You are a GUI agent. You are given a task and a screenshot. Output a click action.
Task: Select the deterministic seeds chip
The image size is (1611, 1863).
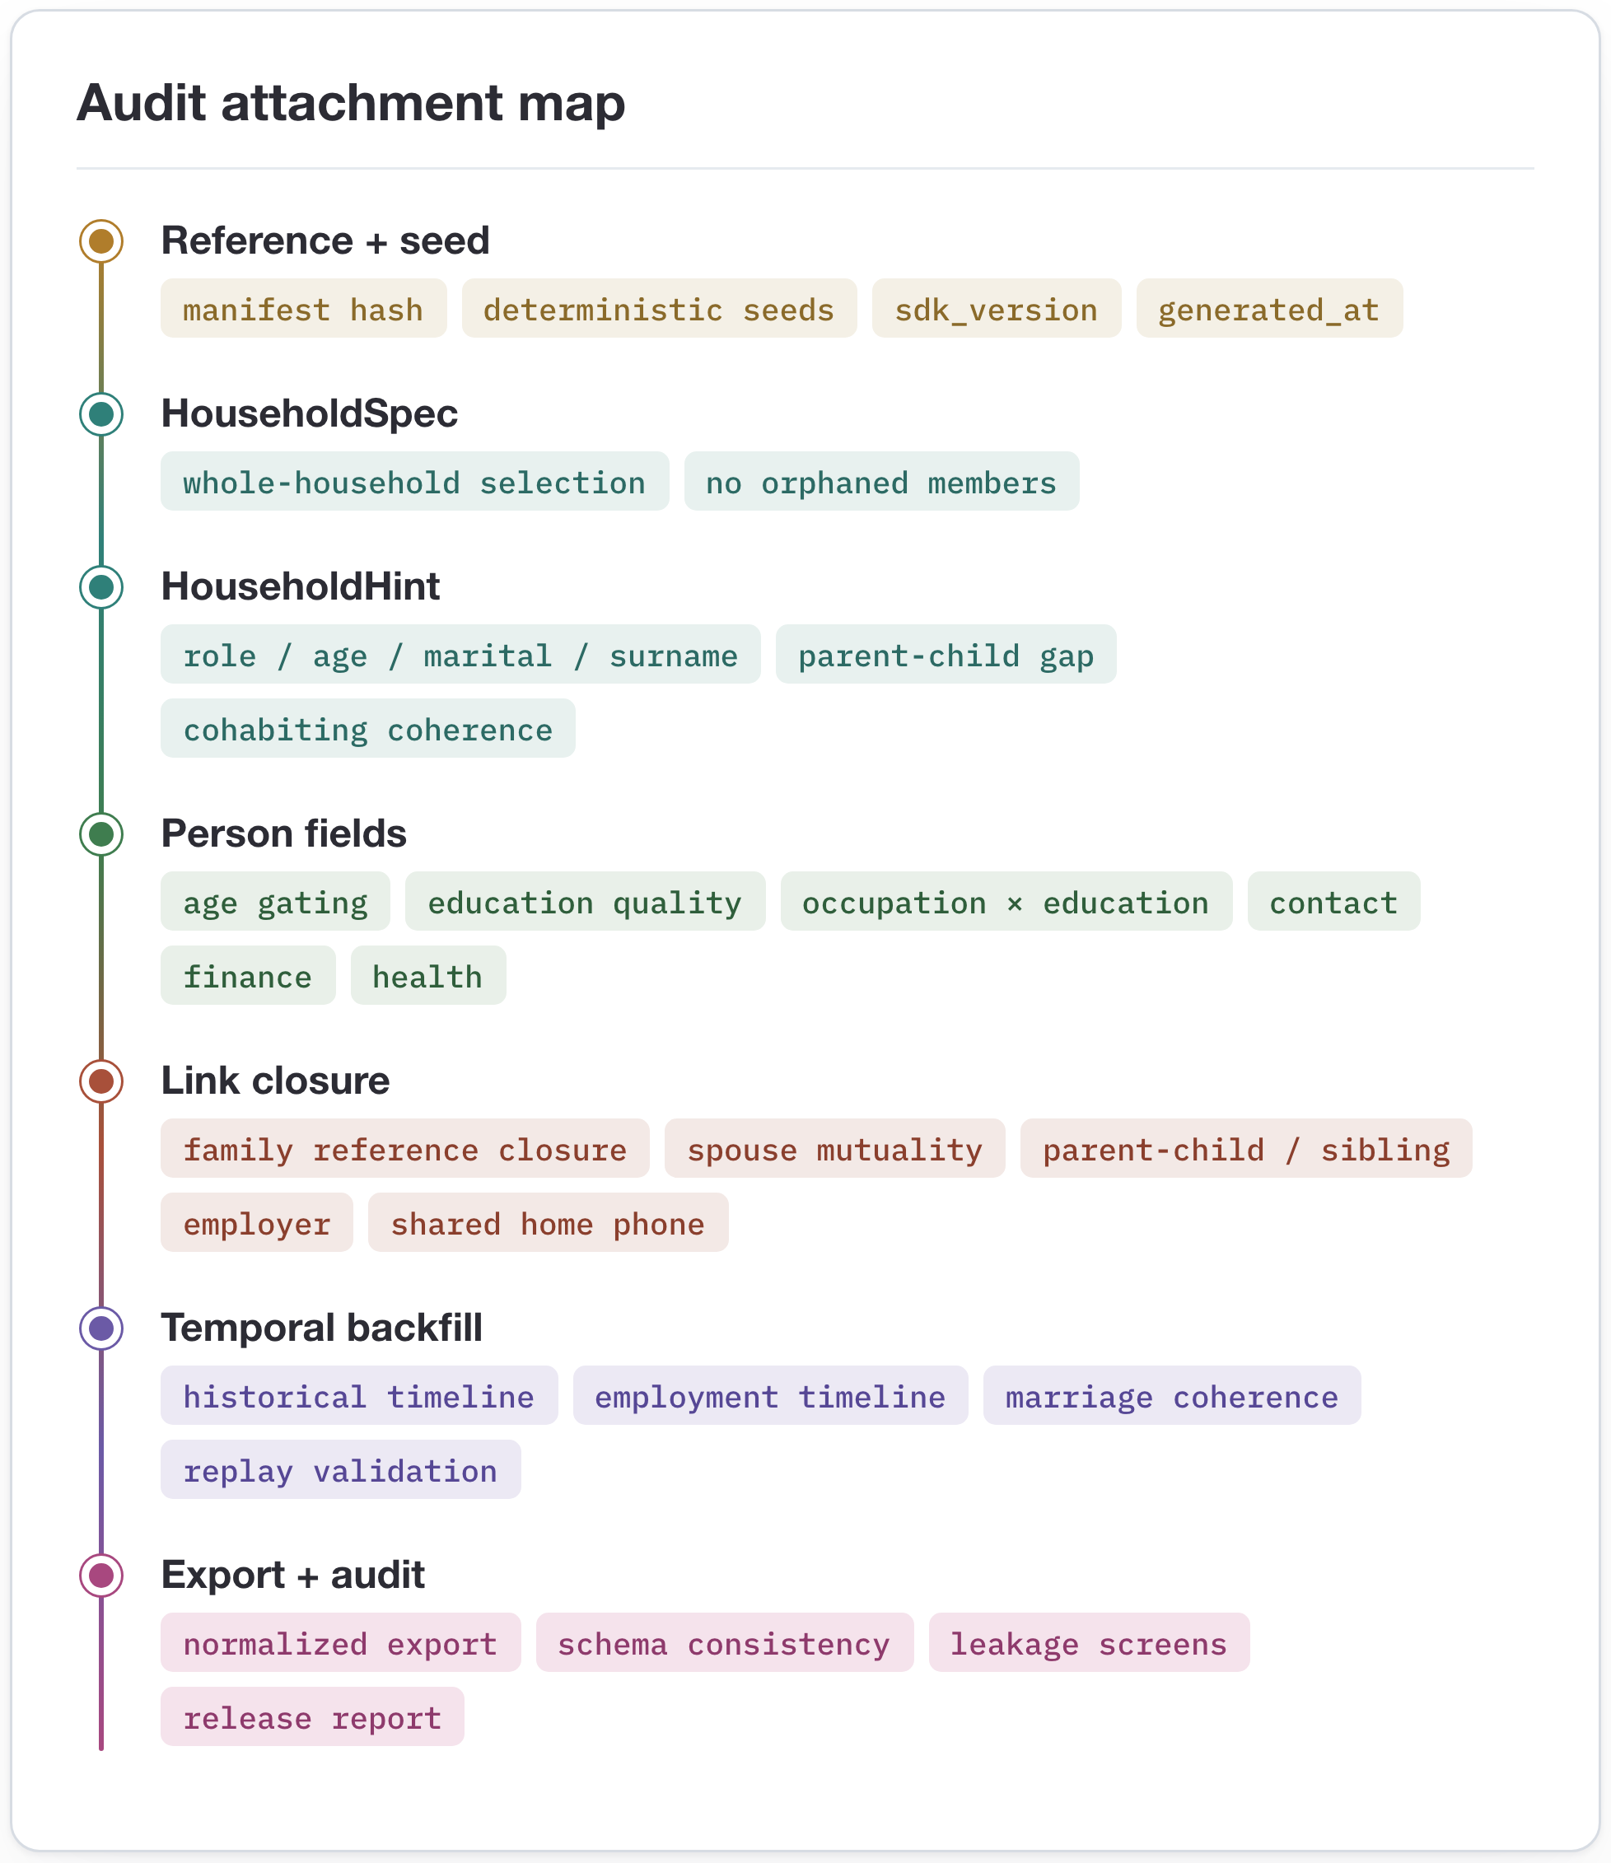659,308
